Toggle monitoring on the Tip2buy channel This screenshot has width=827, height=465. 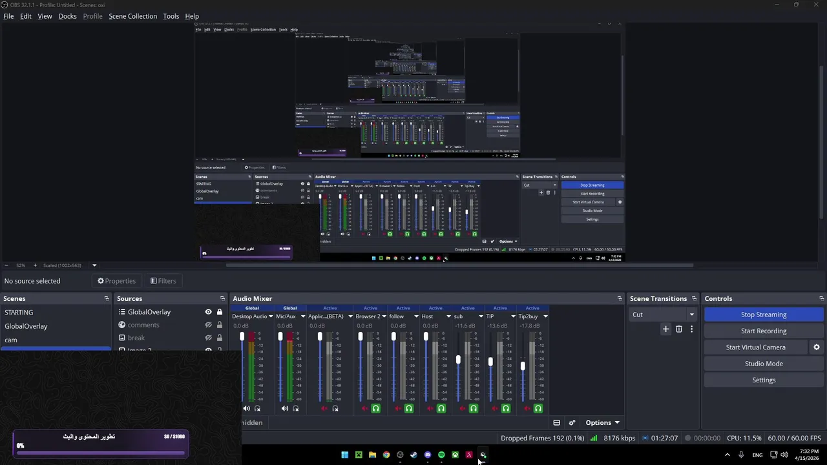(538, 408)
